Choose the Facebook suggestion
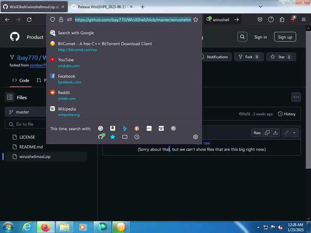This screenshot has width=311, height=233. (x=124, y=79)
